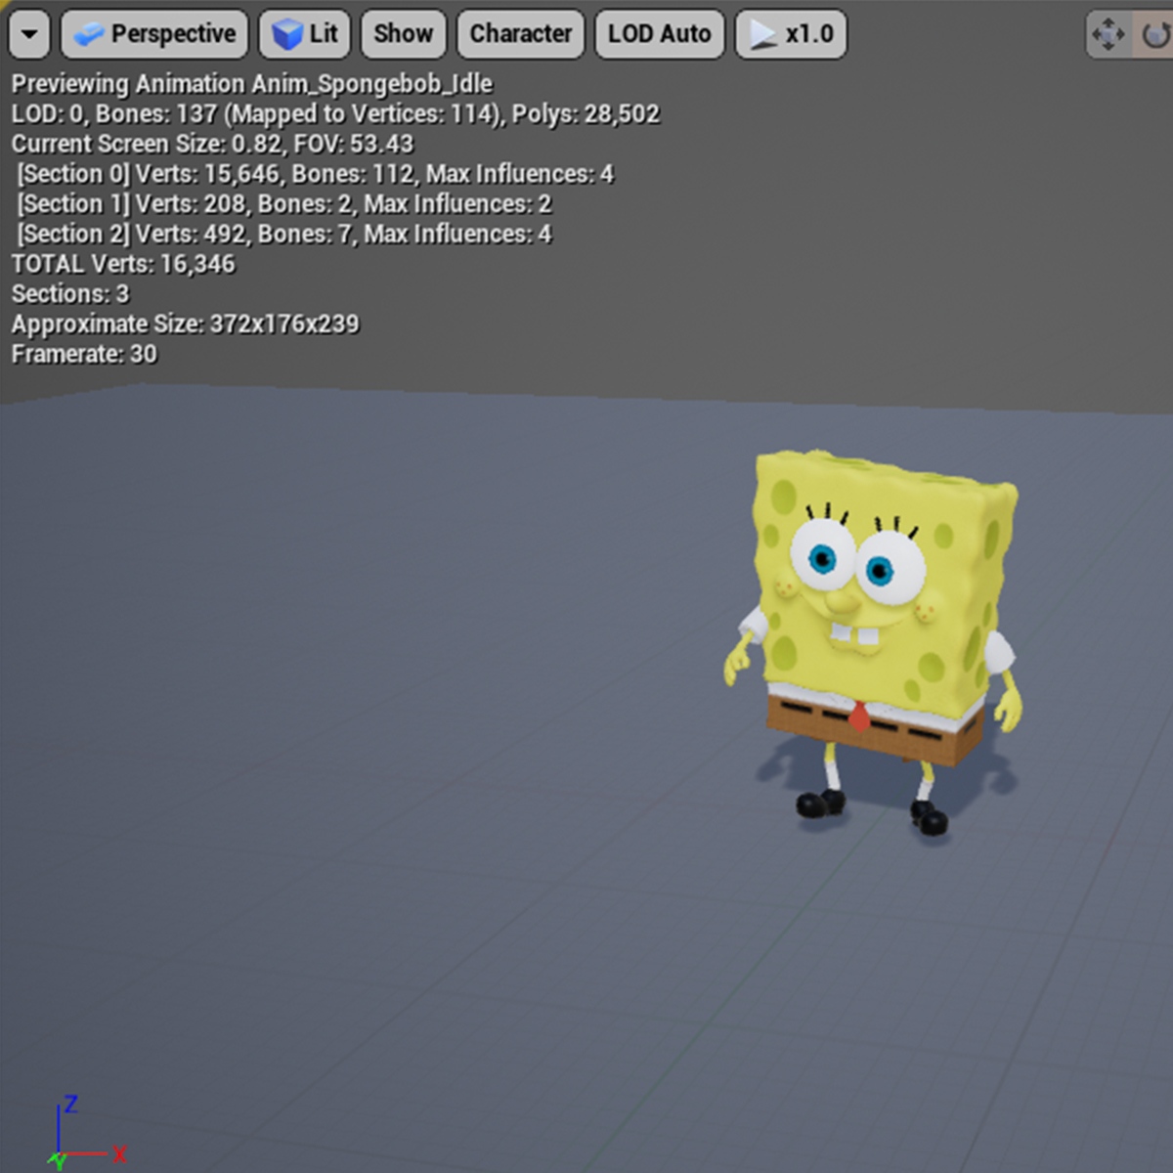Open the Perspective view mode menu
Image resolution: width=1173 pixels, height=1173 pixels.
[154, 34]
